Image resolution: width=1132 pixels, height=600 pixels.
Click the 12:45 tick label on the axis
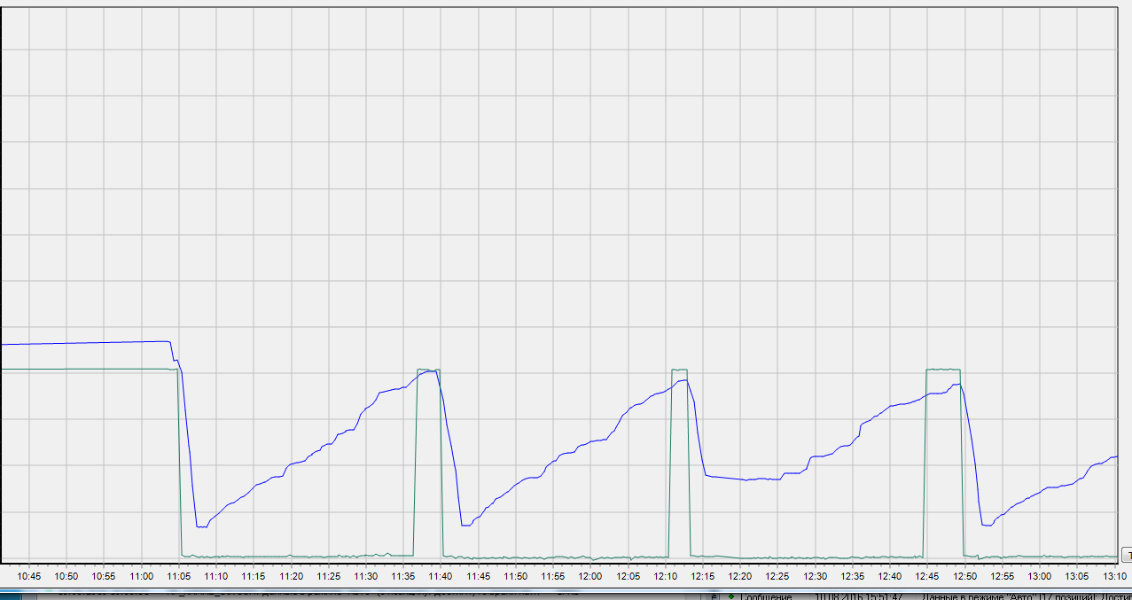click(x=926, y=576)
